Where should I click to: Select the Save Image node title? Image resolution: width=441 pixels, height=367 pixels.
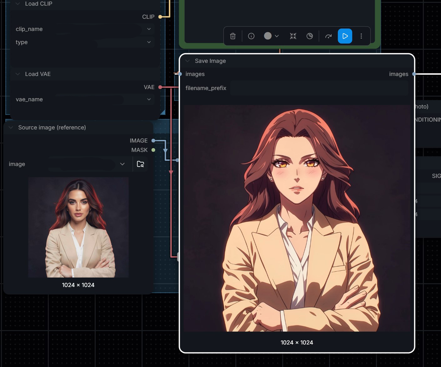(x=210, y=61)
